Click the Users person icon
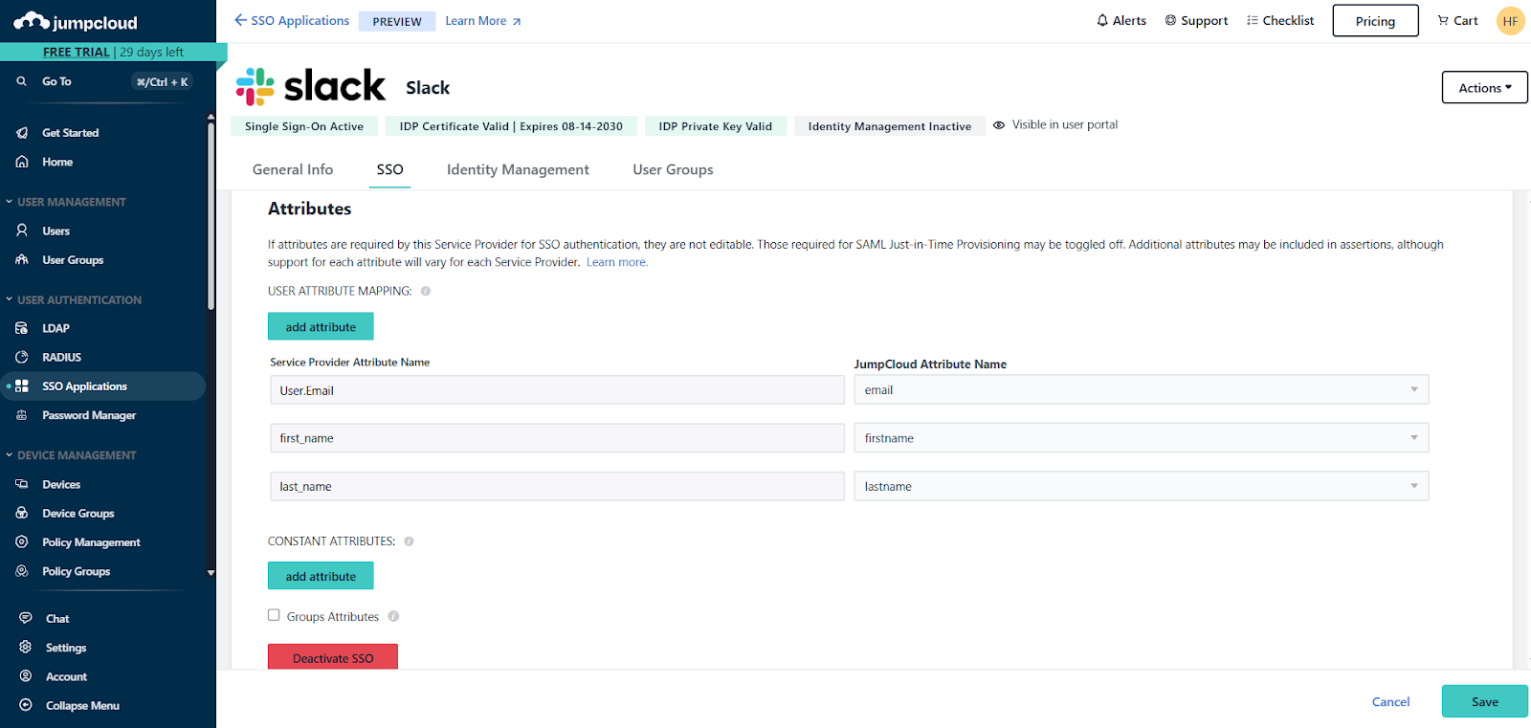This screenshot has width=1531, height=728. coord(22,231)
